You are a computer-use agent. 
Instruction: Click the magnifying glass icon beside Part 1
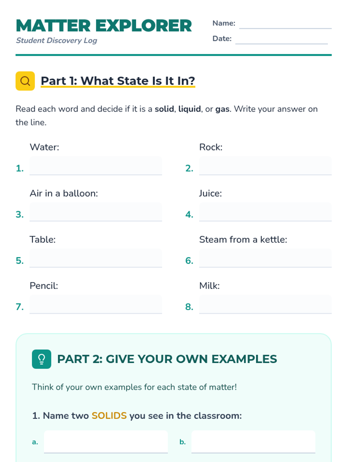click(x=25, y=81)
